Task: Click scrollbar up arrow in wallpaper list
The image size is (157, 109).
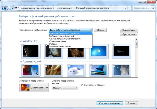Action: click(137, 39)
